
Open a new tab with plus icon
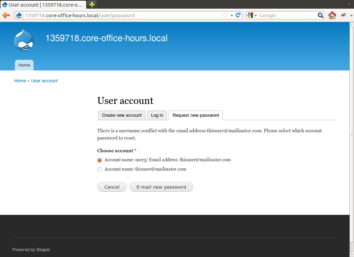point(92,4)
